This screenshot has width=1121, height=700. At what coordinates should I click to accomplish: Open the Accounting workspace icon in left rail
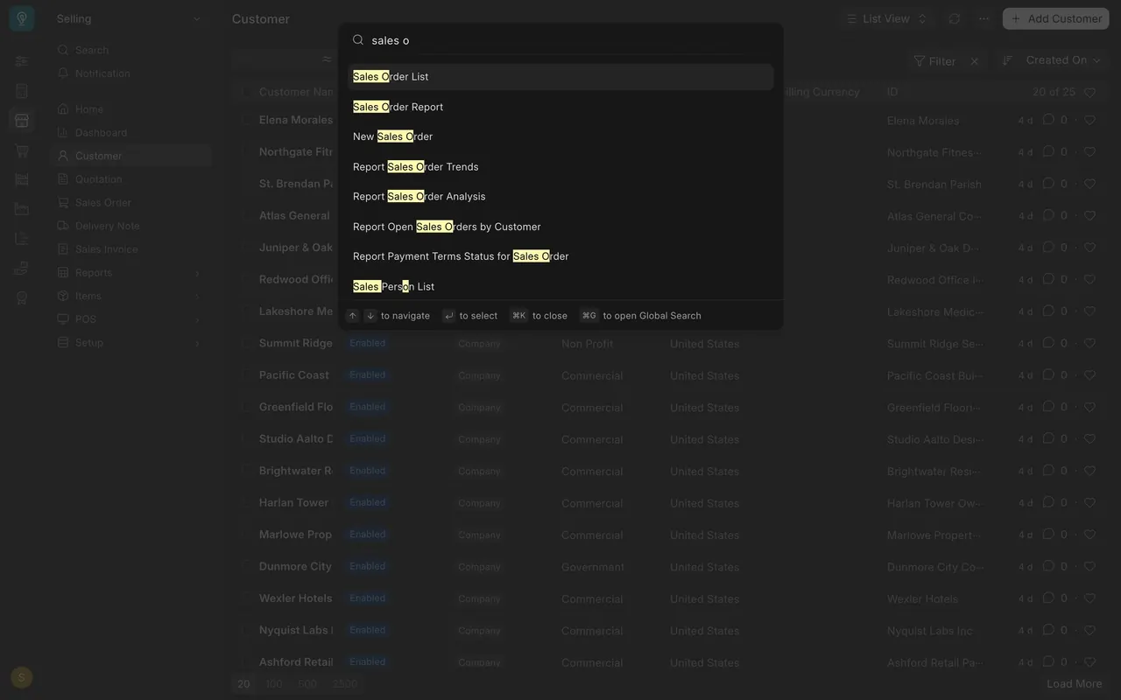tap(22, 91)
